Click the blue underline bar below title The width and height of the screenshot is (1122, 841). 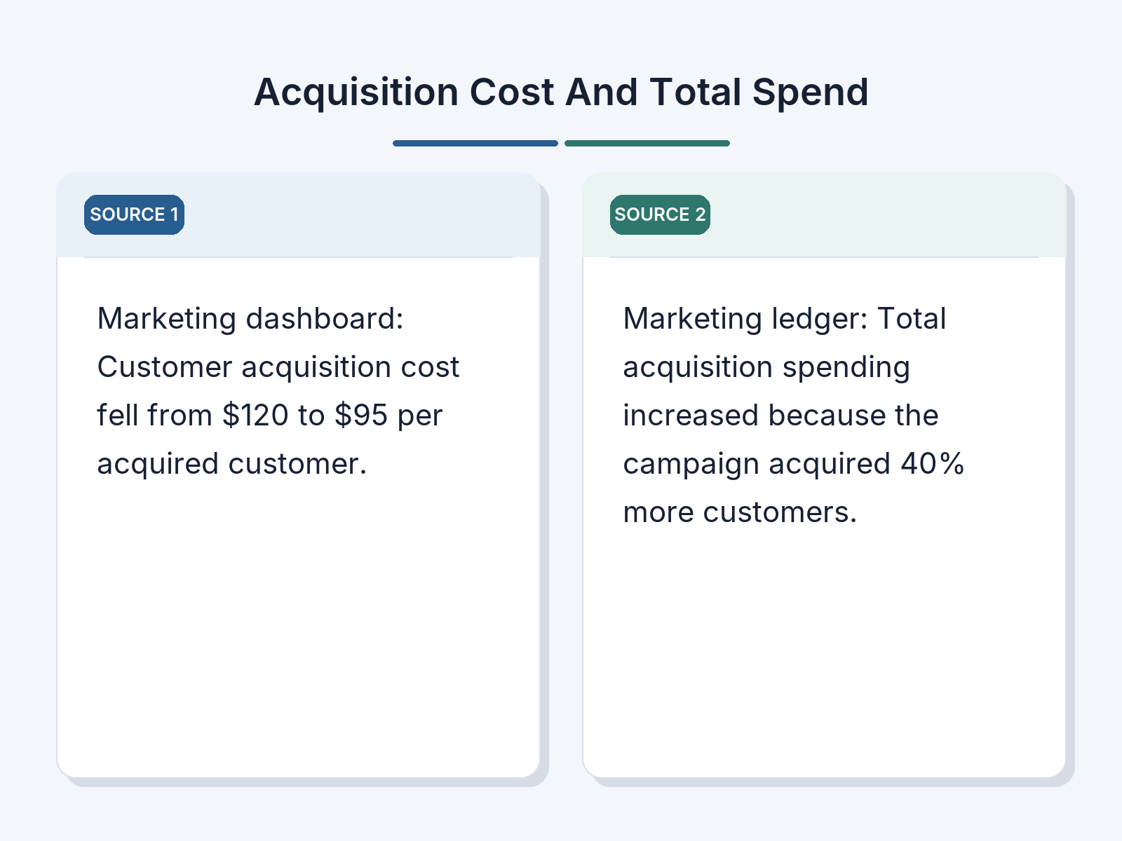(475, 143)
